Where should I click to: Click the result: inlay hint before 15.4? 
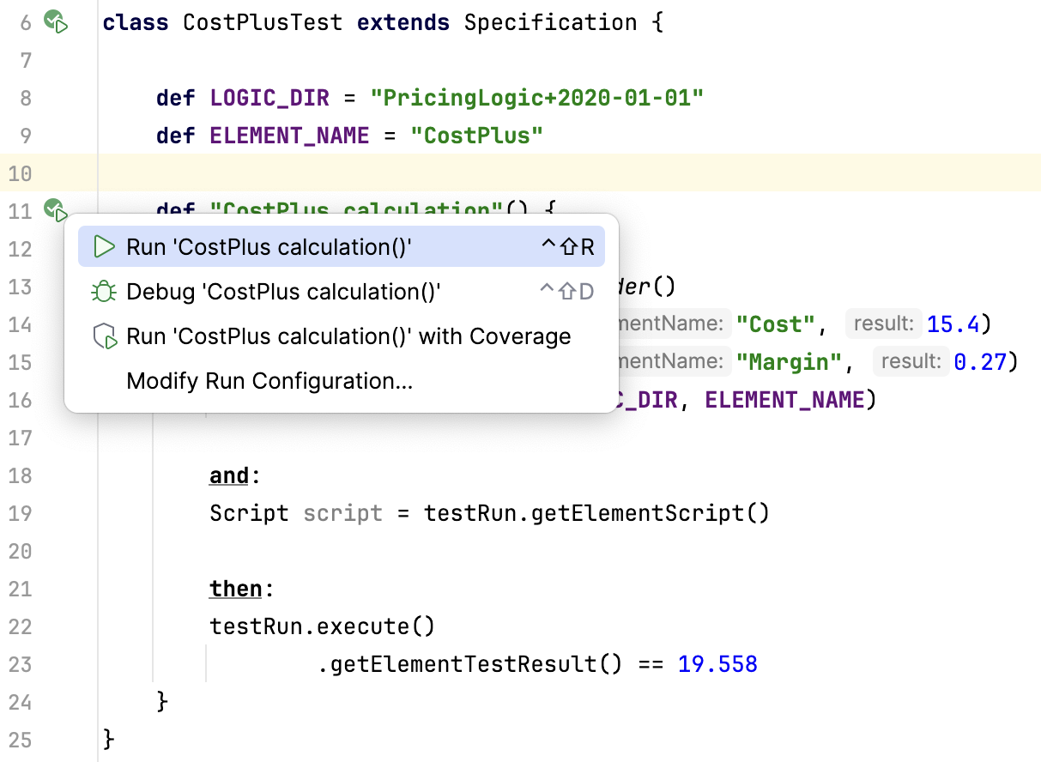(x=883, y=324)
